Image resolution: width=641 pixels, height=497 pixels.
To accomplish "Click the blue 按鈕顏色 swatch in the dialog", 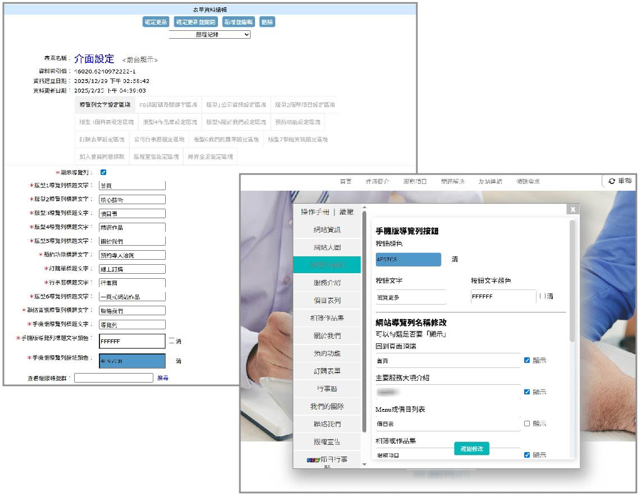I will click(408, 260).
